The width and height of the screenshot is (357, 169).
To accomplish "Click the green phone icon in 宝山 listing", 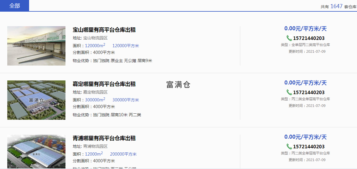I will tap(289, 38).
